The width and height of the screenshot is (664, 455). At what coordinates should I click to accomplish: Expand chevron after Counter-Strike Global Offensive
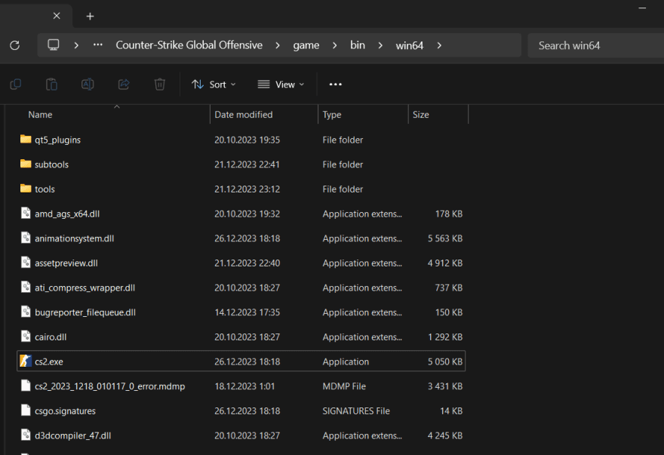278,45
